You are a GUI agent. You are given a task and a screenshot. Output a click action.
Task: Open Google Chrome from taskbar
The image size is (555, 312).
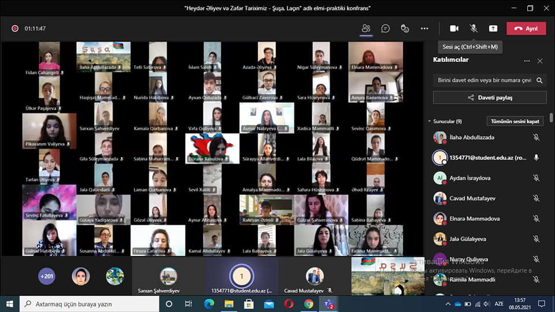309,304
